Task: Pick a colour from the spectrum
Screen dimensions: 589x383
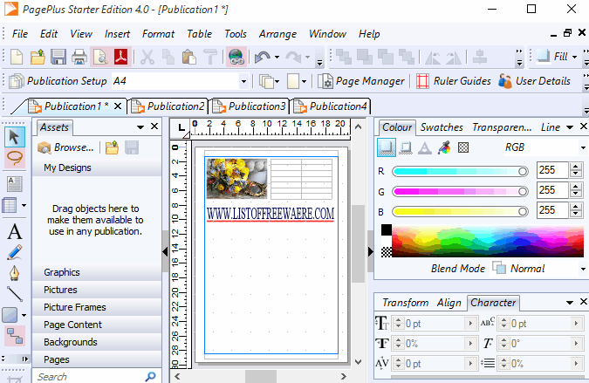Action: [x=488, y=242]
